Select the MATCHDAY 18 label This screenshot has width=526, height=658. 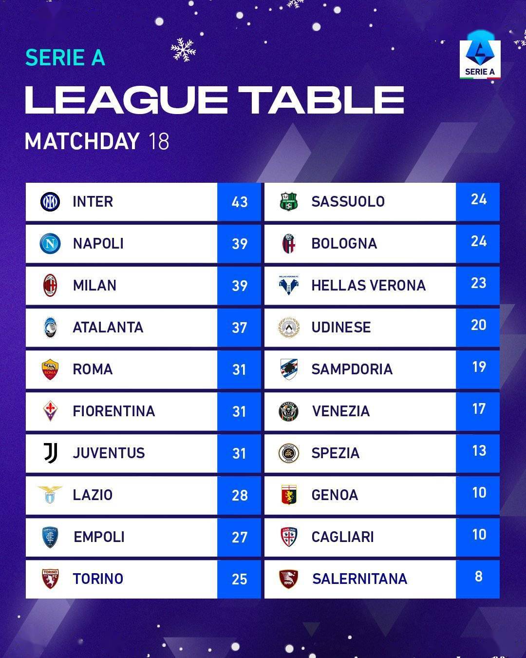click(x=97, y=141)
